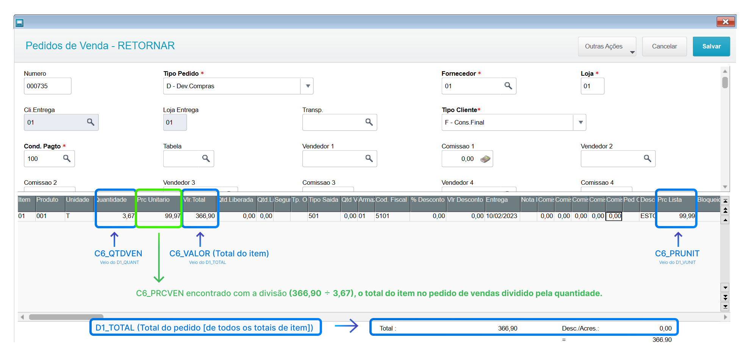The height and width of the screenshot is (354, 741).
Task: Click the form scrollbar up arrow
Action: pos(725,71)
